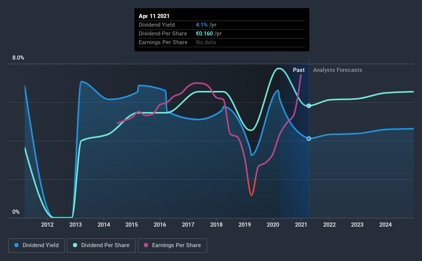Click the 2023 x-axis label

(357, 225)
